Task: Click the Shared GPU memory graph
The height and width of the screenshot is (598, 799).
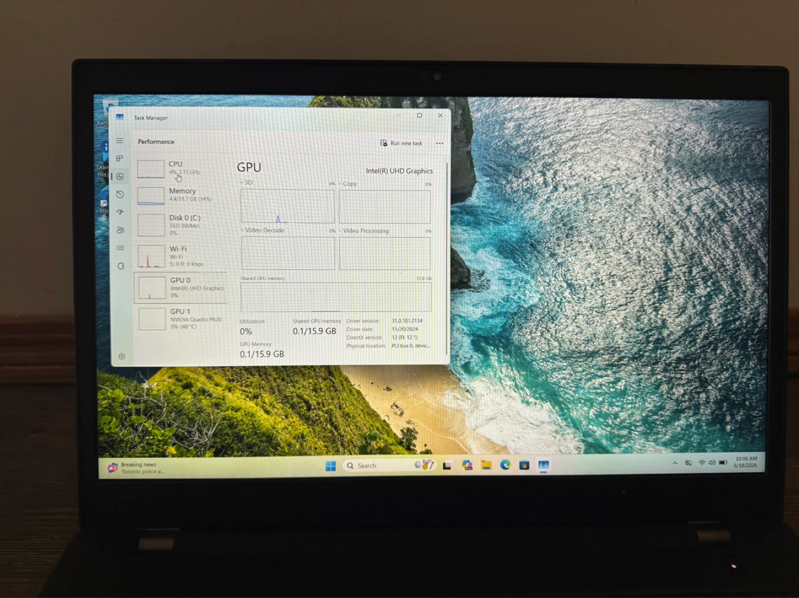Action: pos(336,297)
